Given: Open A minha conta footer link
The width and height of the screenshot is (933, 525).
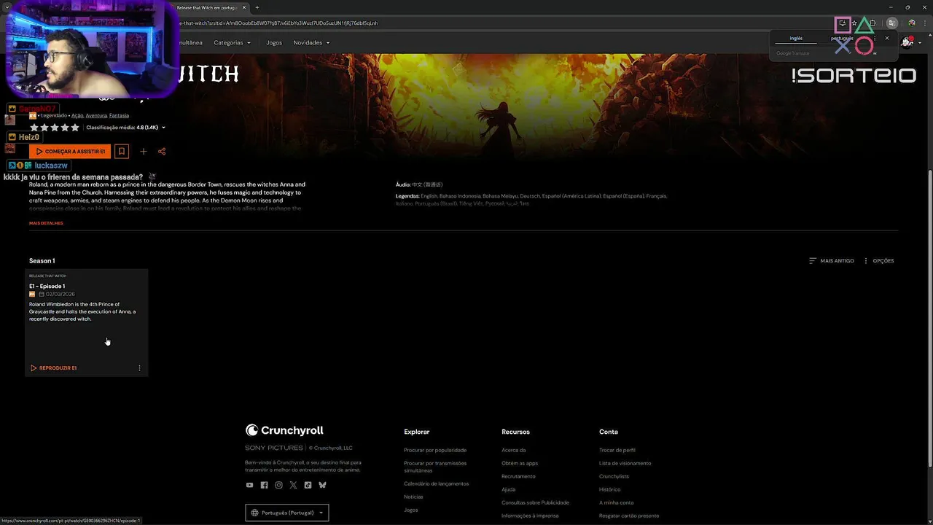Looking at the screenshot, I should 617,502.
